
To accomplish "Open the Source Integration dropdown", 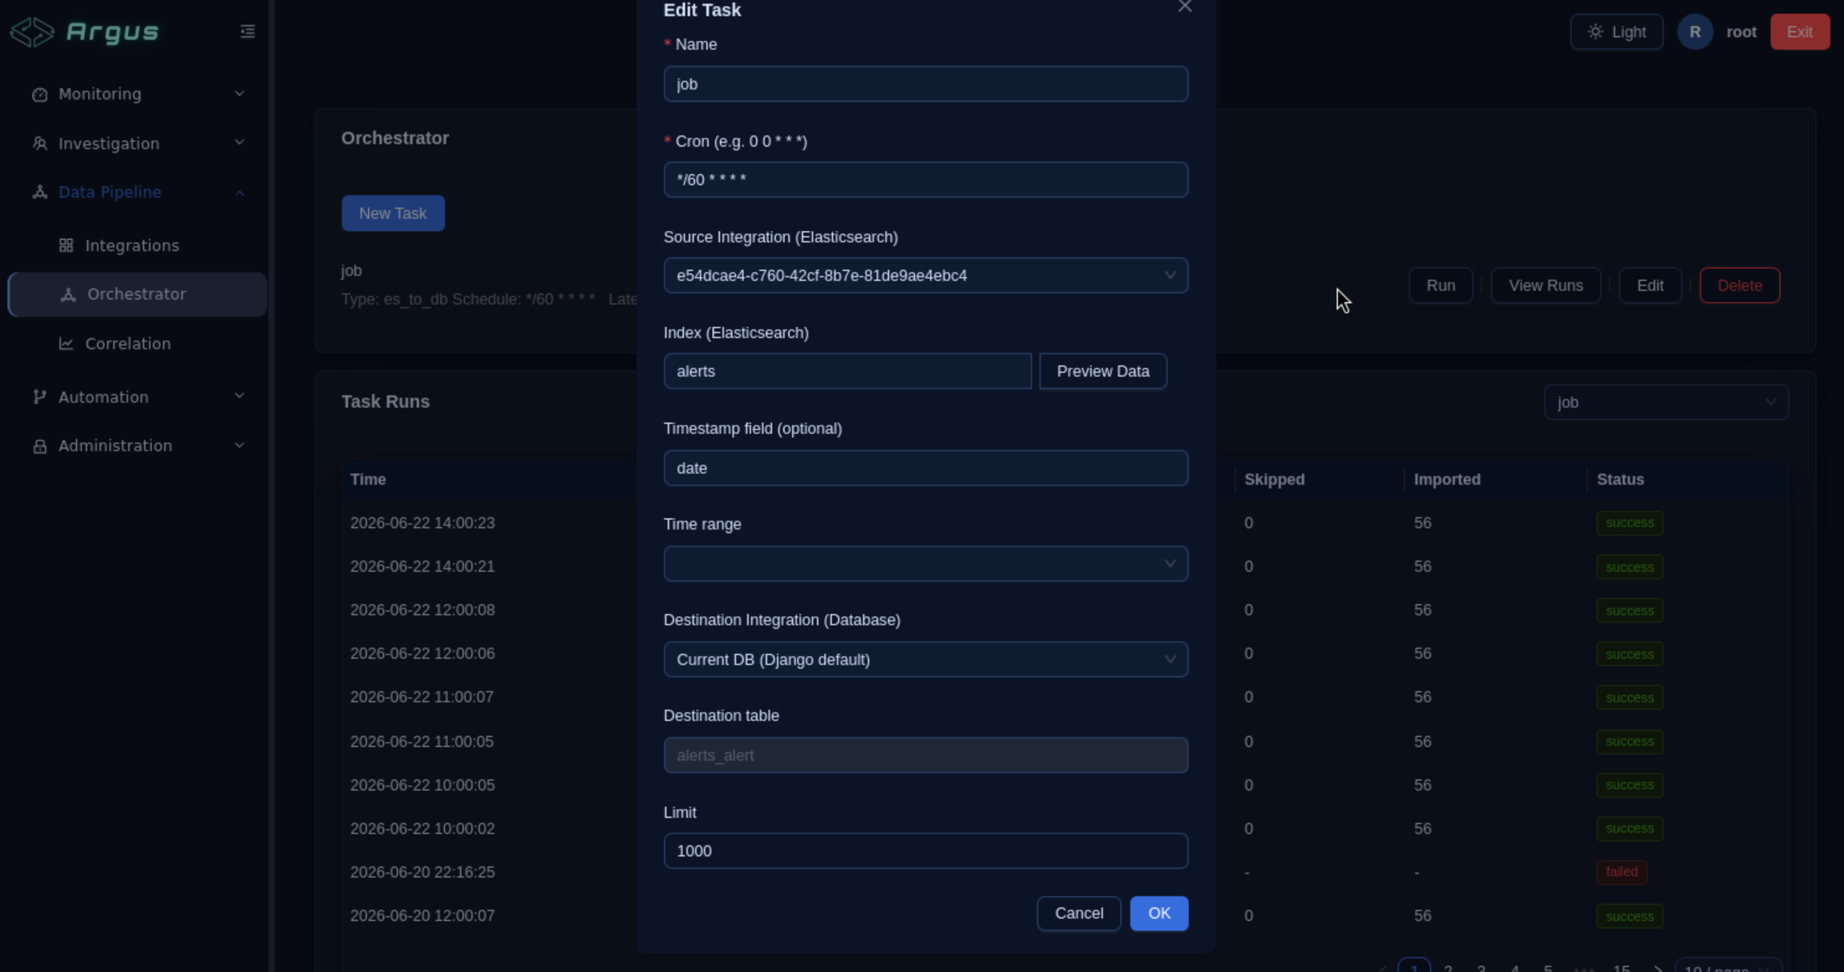I will tap(926, 275).
